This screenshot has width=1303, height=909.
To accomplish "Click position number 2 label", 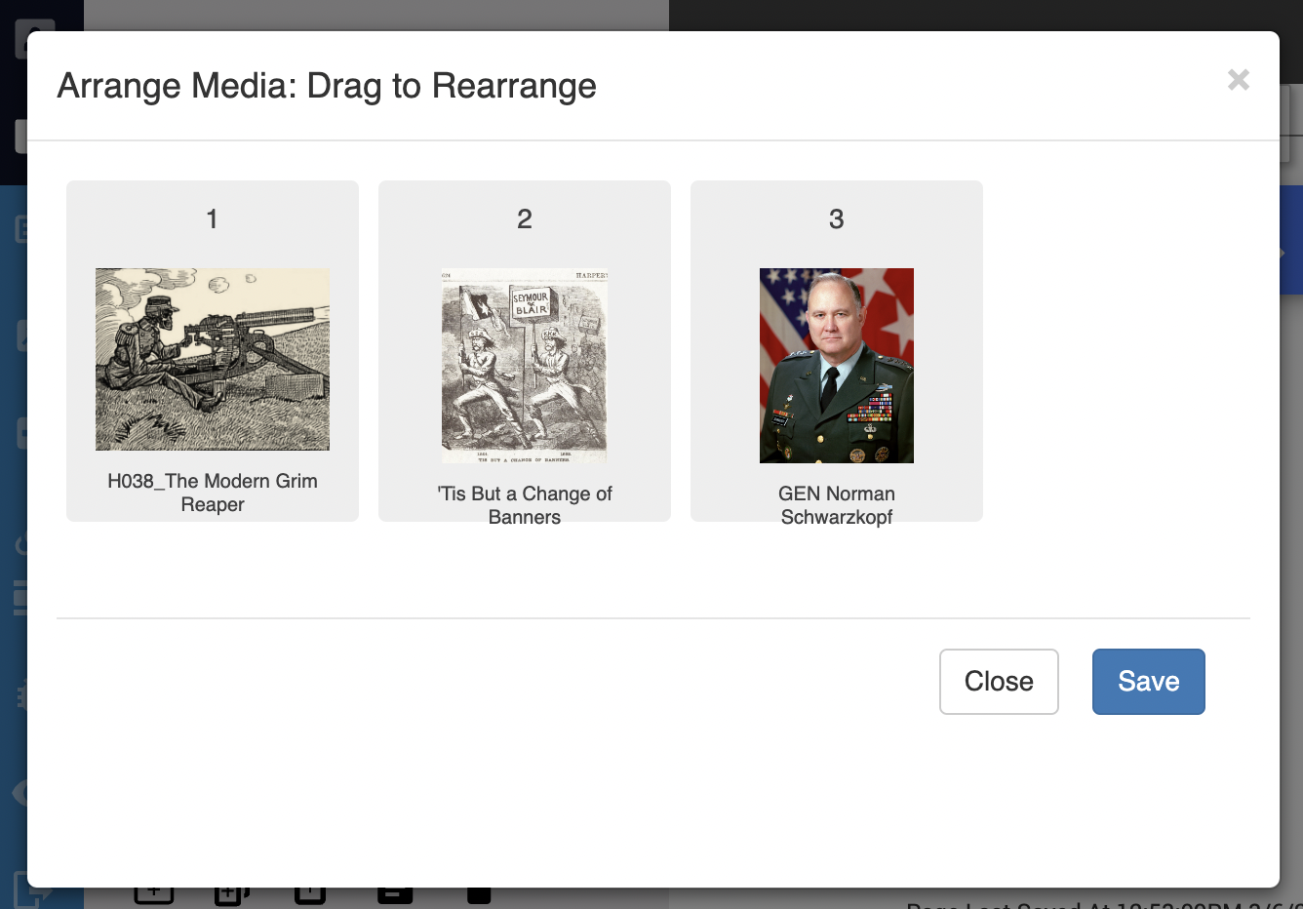I will 525,219.
